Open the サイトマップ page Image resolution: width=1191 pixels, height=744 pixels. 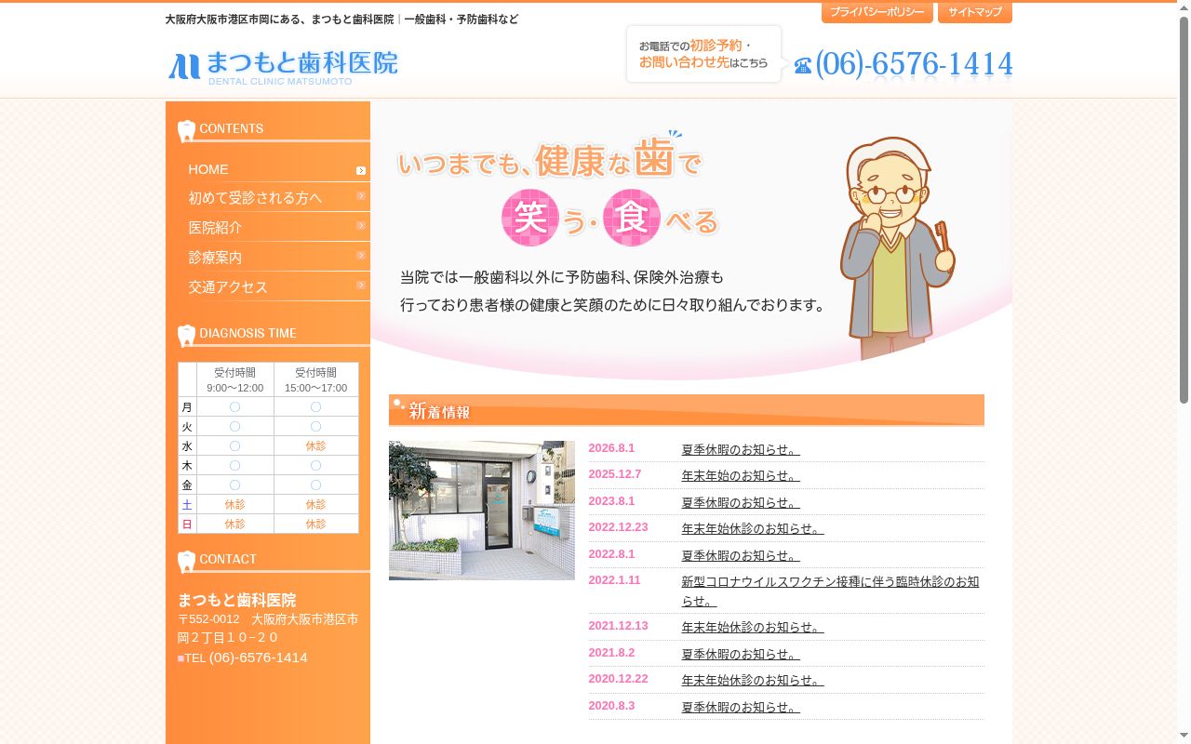[x=975, y=13]
